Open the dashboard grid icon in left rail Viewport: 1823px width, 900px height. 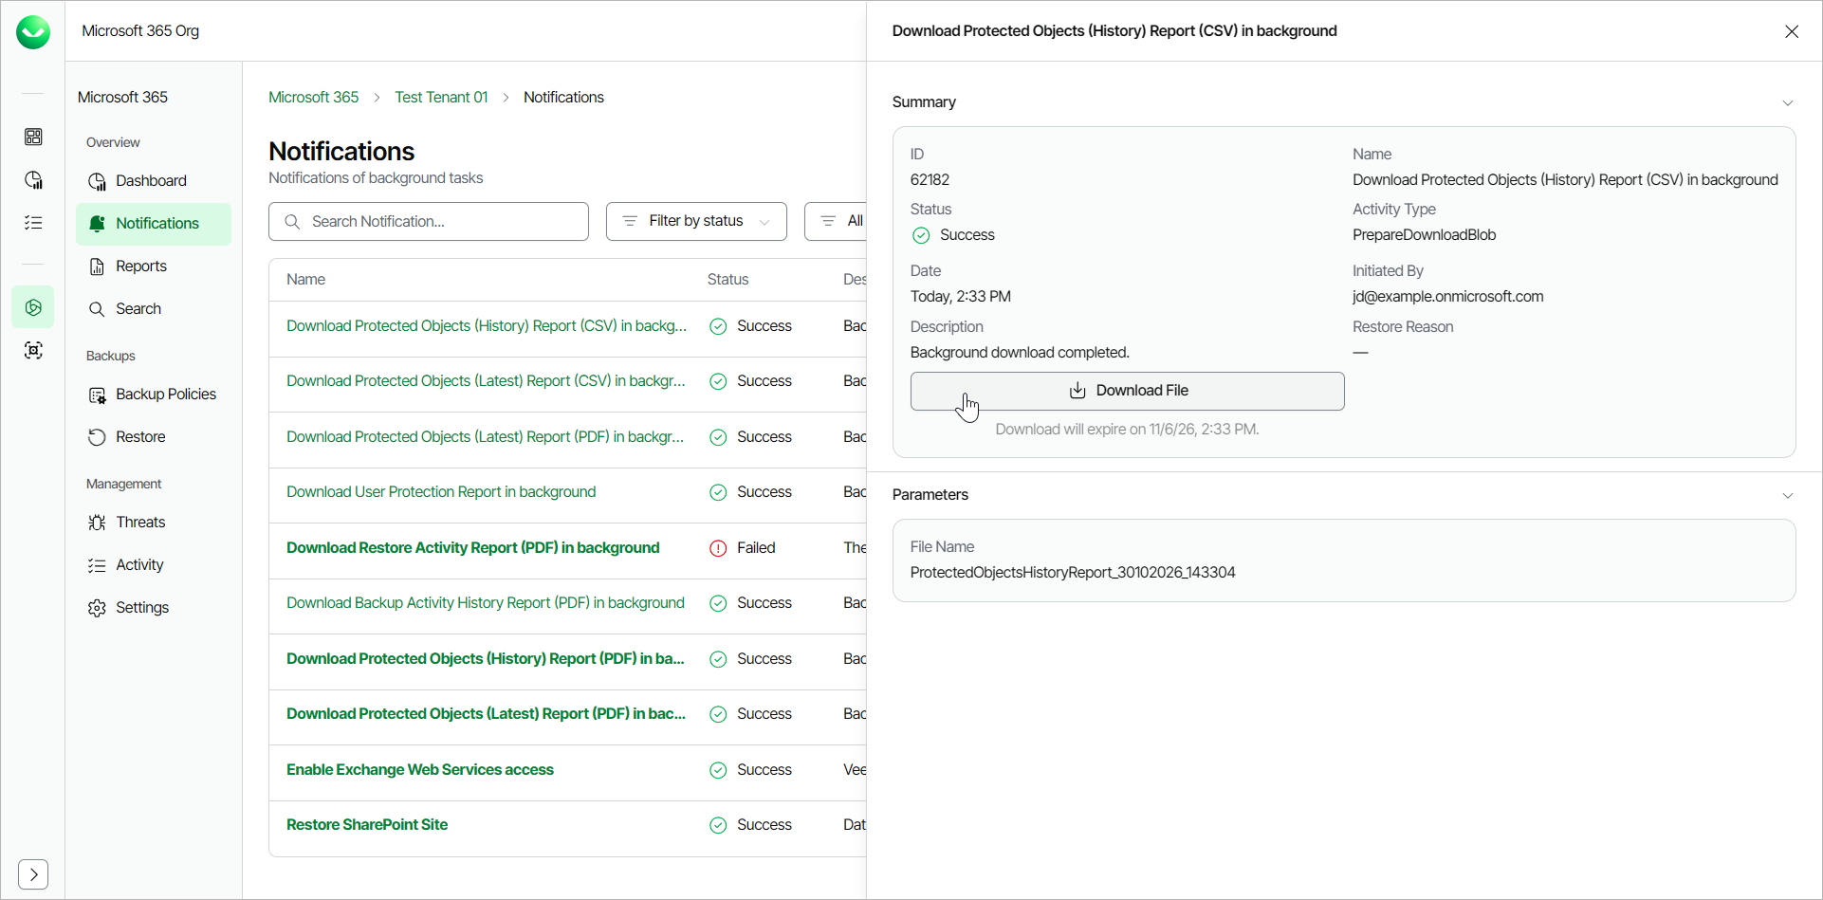tap(33, 138)
